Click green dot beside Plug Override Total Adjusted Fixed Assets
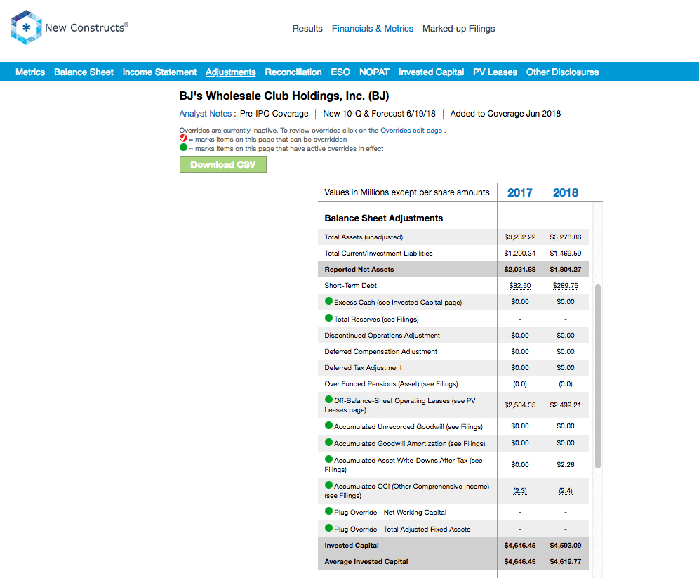Image resolution: width=699 pixels, height=578 pixels. tap(329, 528)
